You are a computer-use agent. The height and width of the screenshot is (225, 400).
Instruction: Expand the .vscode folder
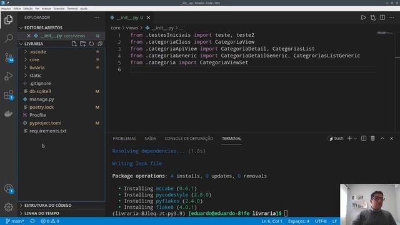click(61, 52)
